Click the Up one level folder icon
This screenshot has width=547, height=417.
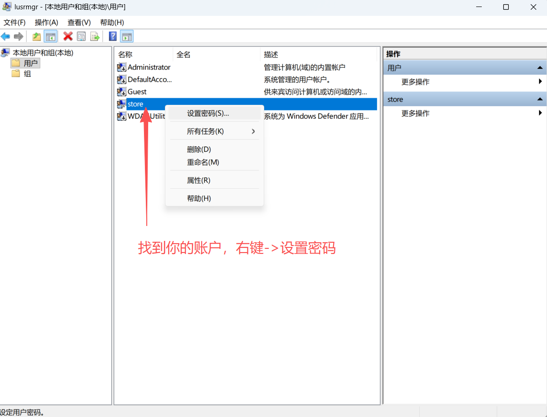(x=36, y=36)
